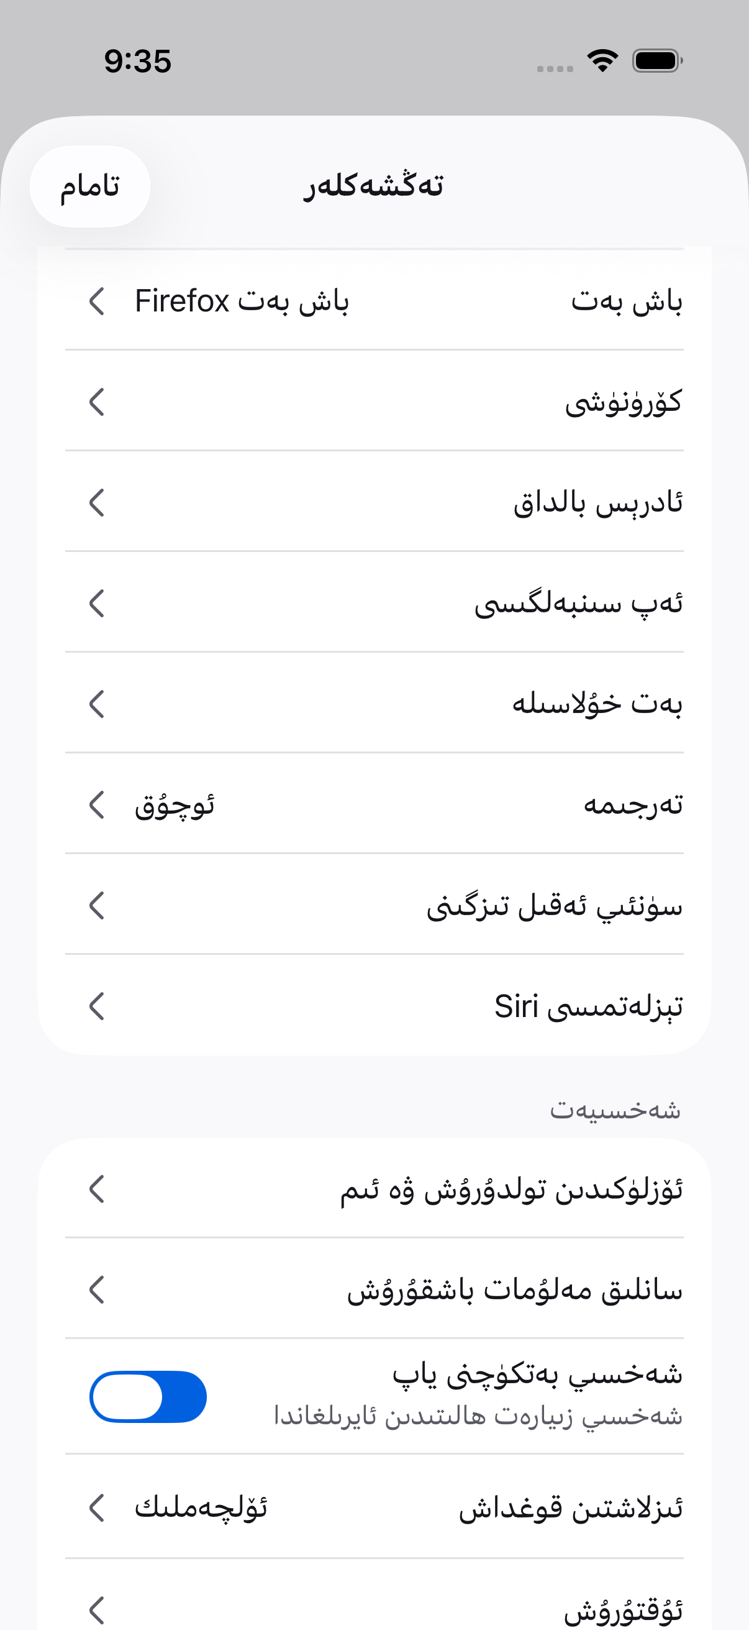749x1630 pixels.
Task: Click chevron on بەت خۇلاسىلە row
Action: 97,704
